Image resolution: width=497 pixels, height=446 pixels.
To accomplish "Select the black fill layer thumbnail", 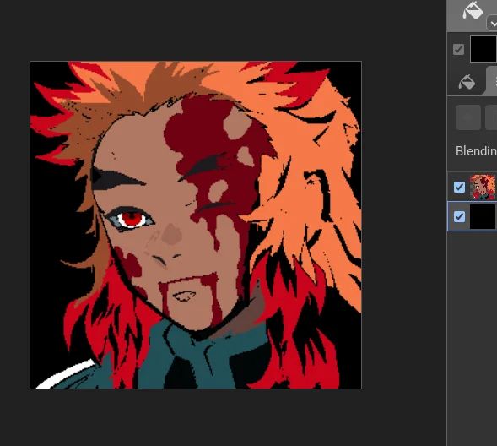I will pyautogui.click(x=483, y=216).
